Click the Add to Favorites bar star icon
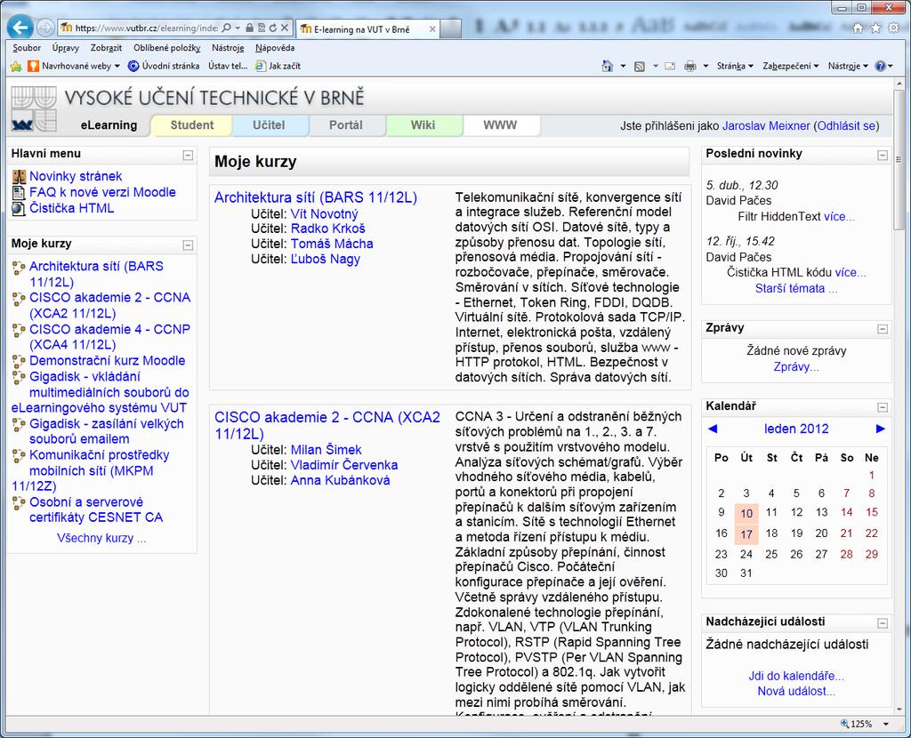 pyautogui.click(x=16, y=66)
